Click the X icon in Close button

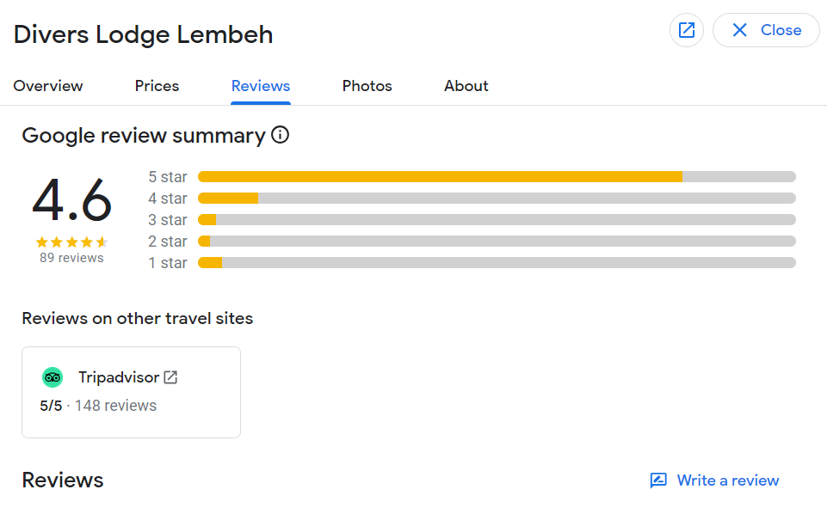[x=739, y=30]
